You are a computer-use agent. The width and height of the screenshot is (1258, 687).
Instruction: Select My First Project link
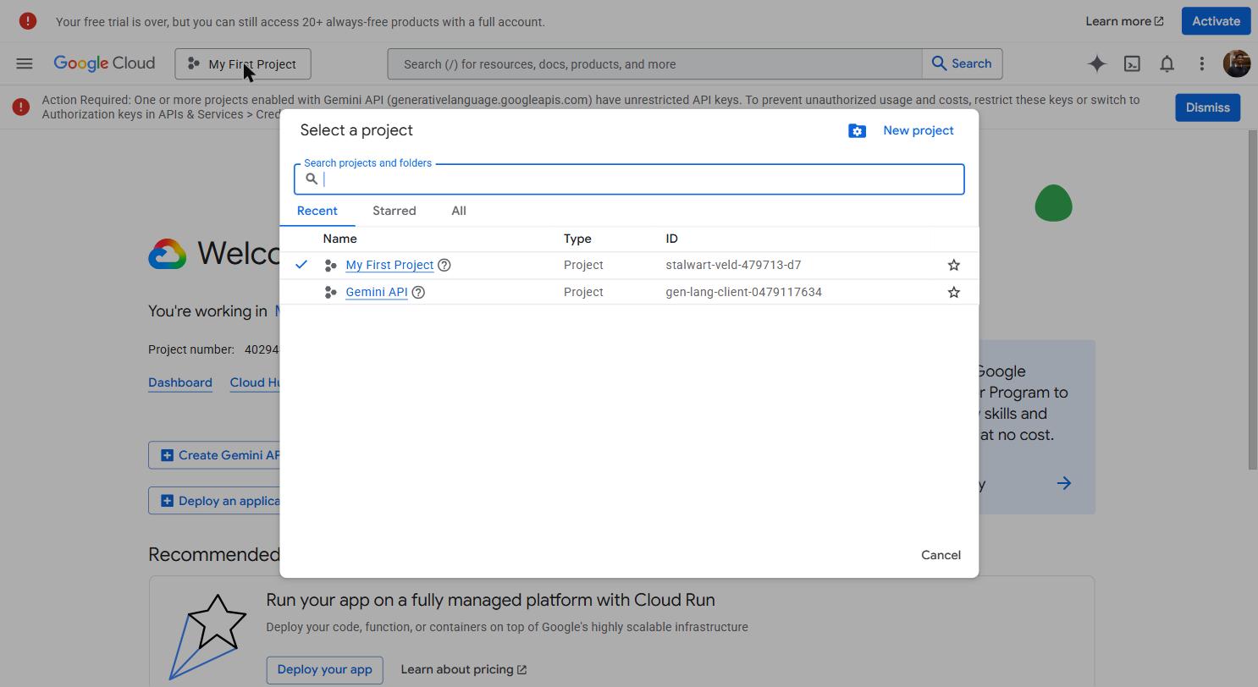[x=389, y=265]
